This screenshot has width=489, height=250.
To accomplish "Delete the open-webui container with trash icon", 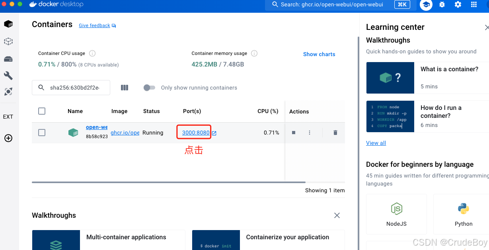I will point(335,133).
